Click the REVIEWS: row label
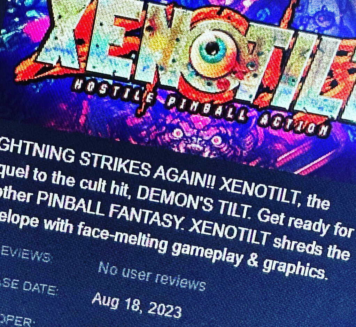This screenshot has height=327, width=356. (25, 255)
